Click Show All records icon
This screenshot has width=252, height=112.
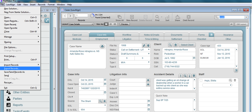click(120, 17)
